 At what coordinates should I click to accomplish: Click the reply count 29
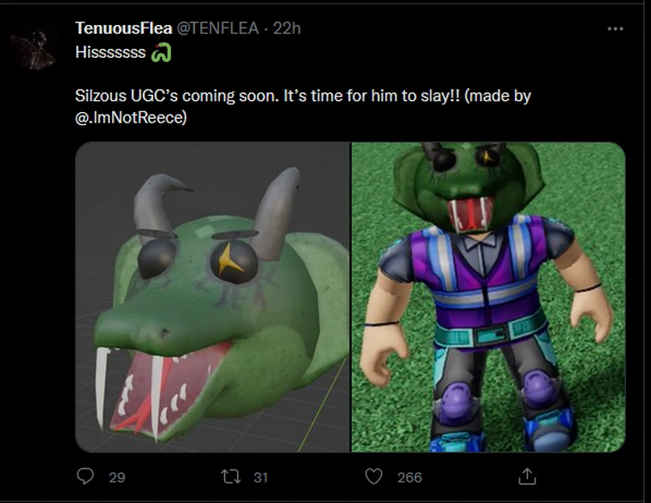point(116,477)
